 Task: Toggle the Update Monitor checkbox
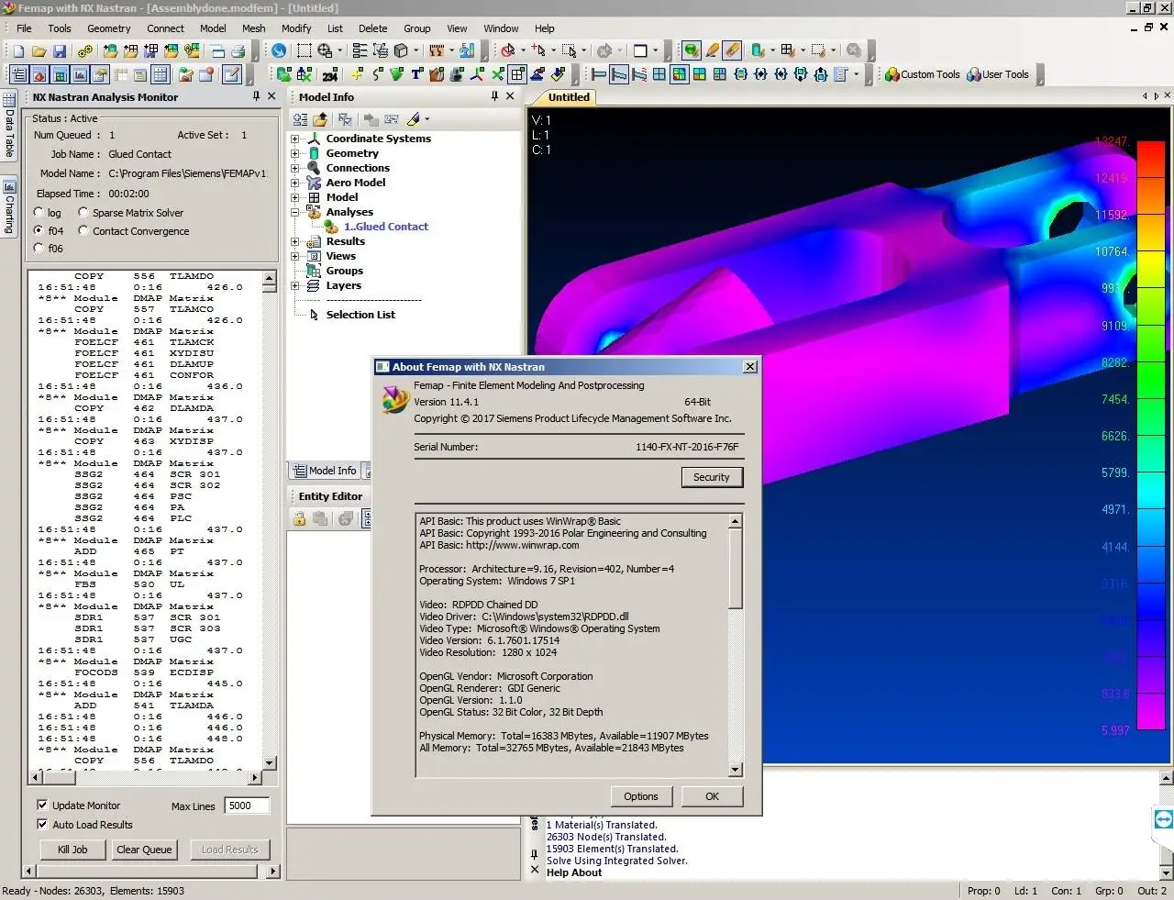(42, 805)
